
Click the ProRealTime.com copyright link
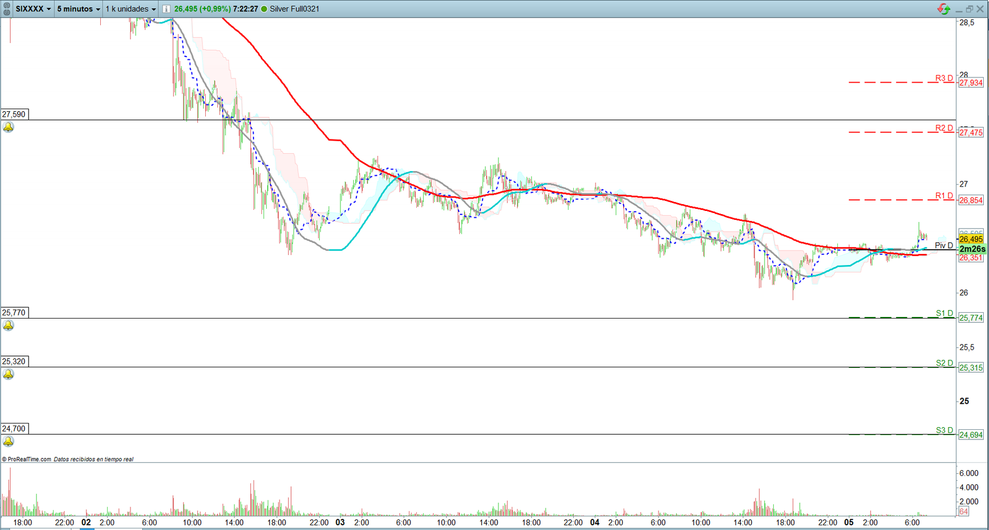pyautogui.click(x=27, y=460)
